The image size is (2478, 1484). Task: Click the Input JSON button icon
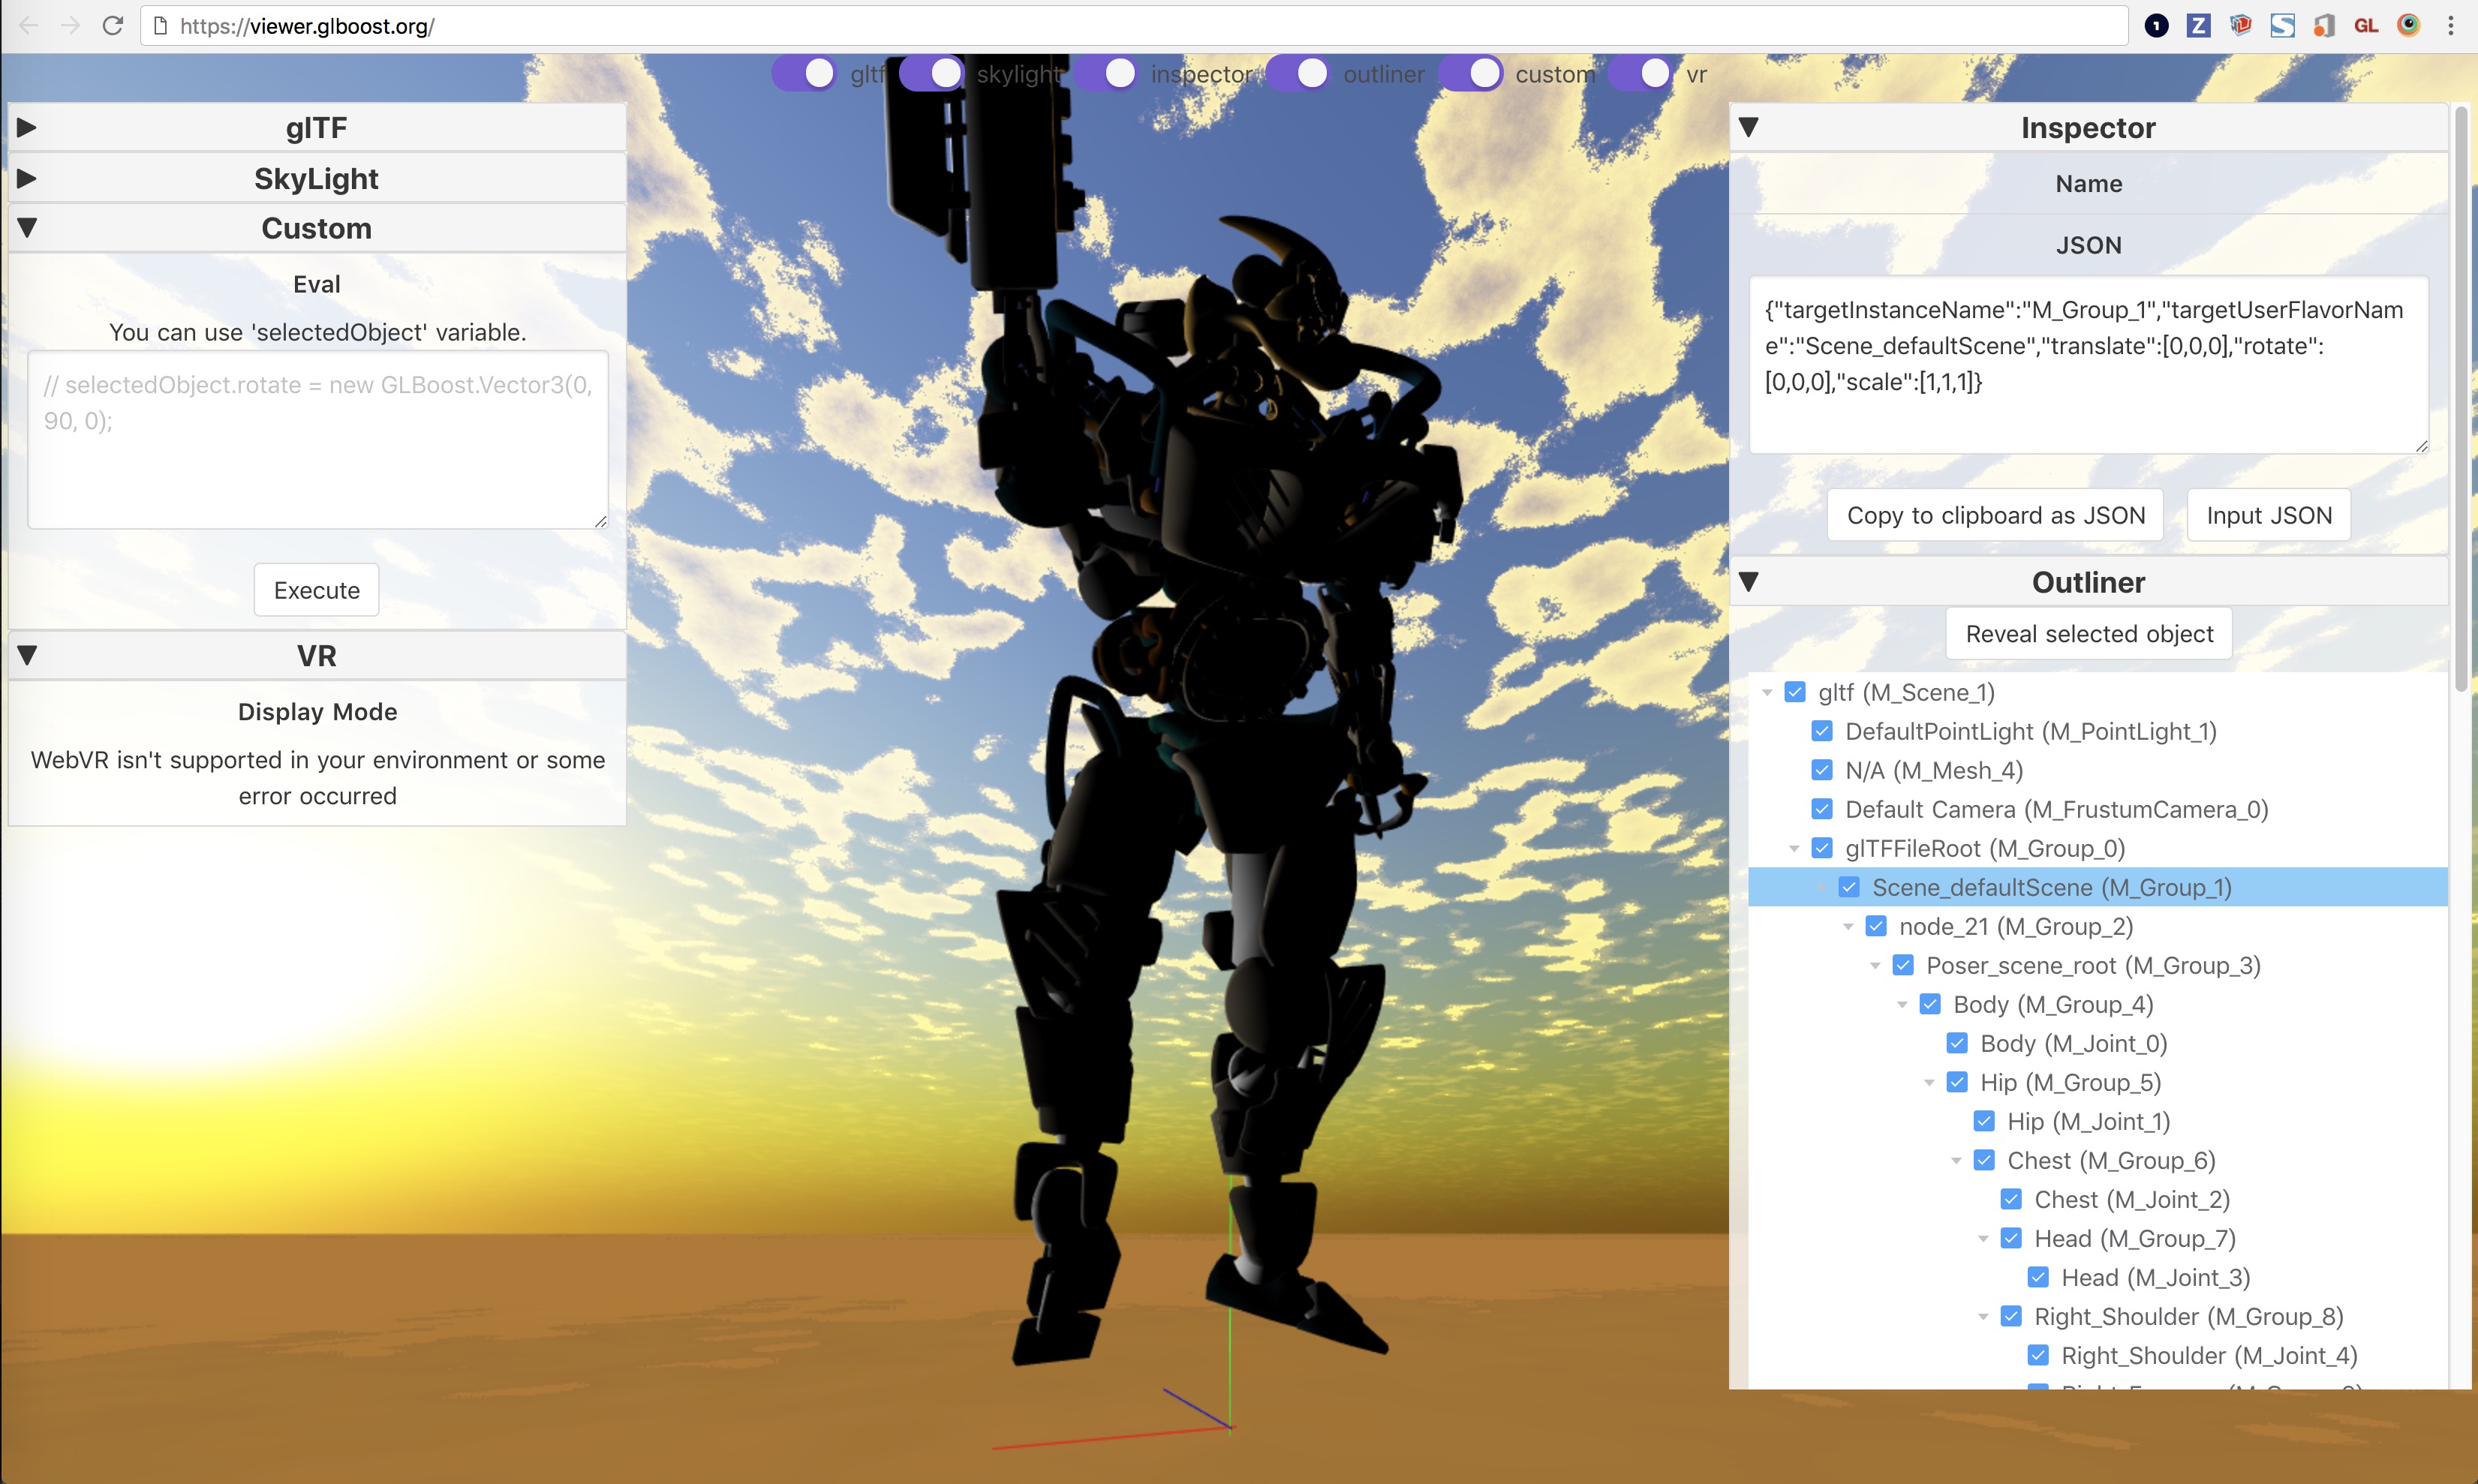click(2268, 514)
